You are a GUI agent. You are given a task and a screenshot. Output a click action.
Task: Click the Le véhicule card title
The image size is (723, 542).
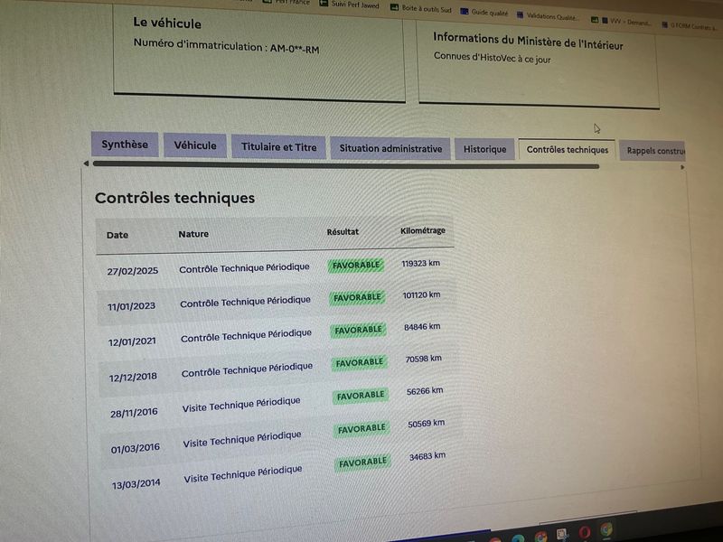pyautogui.click(x=167, y=23)
